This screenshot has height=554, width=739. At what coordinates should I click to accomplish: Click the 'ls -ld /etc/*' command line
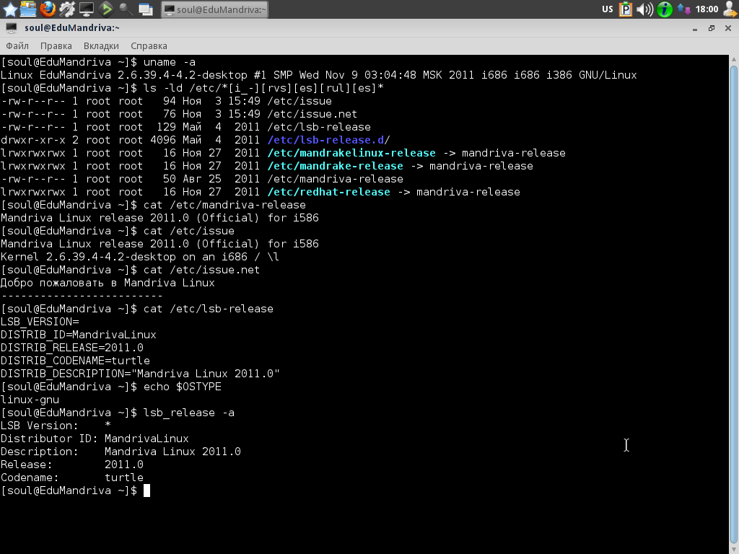263,88
